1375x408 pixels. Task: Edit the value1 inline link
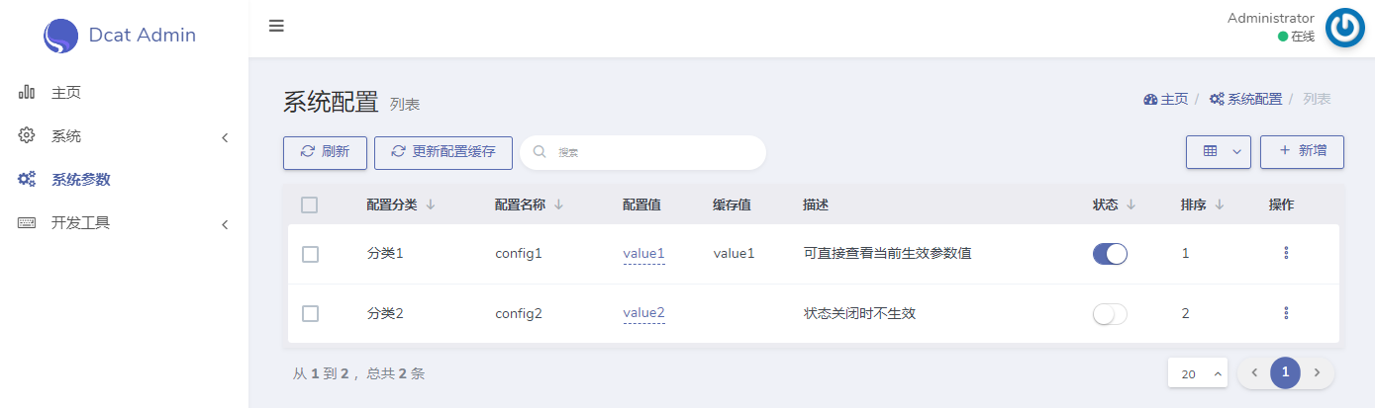643,253
